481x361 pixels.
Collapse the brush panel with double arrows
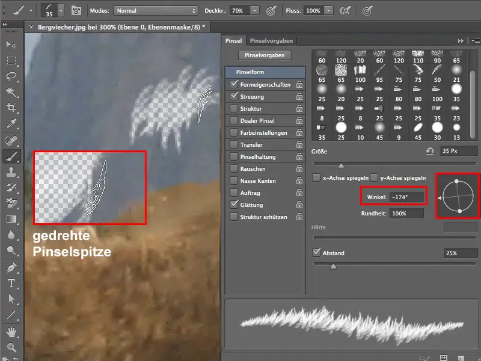[461, 40]
